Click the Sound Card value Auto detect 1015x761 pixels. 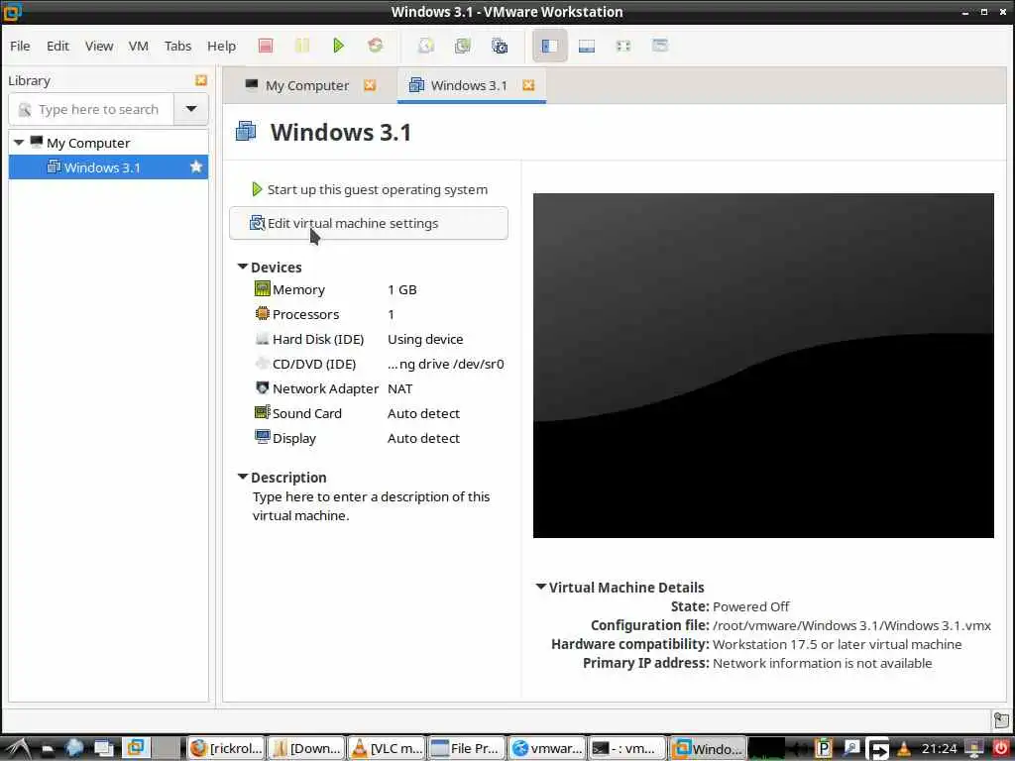(423, 413)
